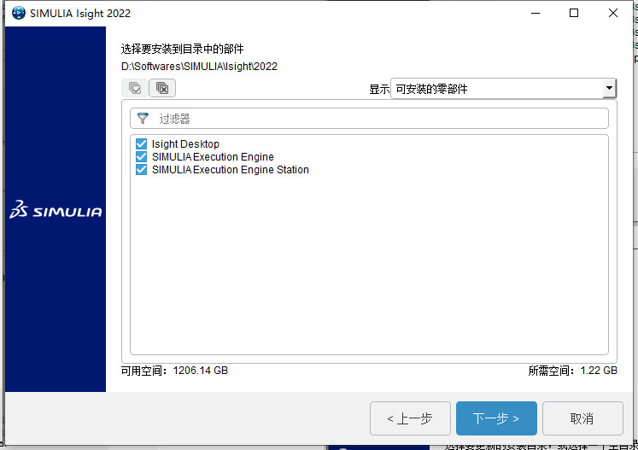Maximize the SIMULIA Isight 2022 window

[574, 13]
